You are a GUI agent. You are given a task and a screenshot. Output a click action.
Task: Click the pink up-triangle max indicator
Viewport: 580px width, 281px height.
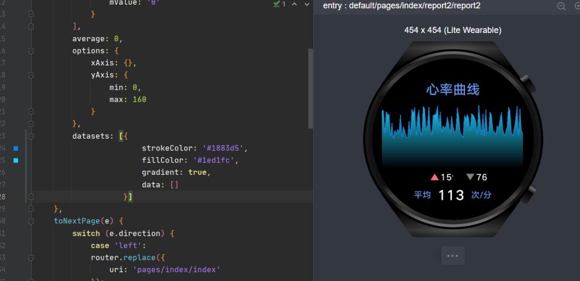tap(435, 177)
